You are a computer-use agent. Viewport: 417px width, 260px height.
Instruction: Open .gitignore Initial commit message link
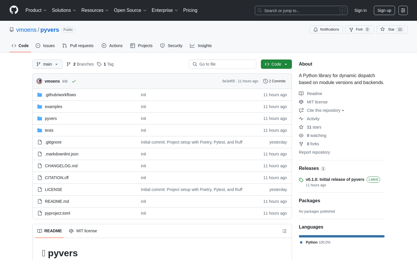pos(192,142)
